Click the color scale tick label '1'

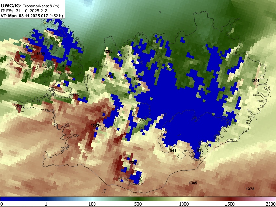46,204
